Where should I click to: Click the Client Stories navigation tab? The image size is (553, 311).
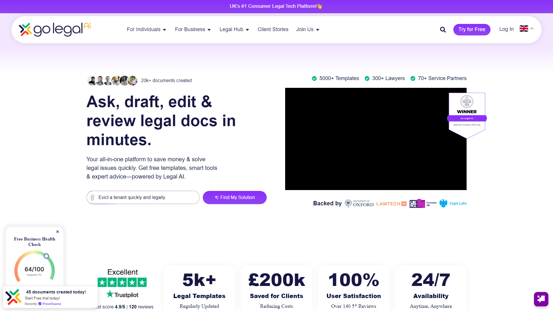pos(273,29)
